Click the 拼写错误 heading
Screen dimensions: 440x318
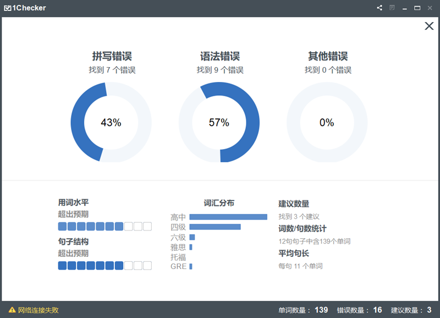click(x=112, y=56)
